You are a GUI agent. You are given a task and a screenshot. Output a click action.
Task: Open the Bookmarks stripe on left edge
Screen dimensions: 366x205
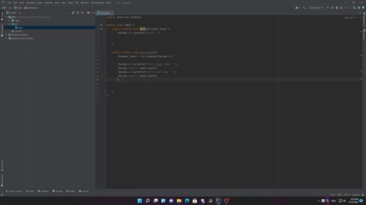click(x=2, y=181)
